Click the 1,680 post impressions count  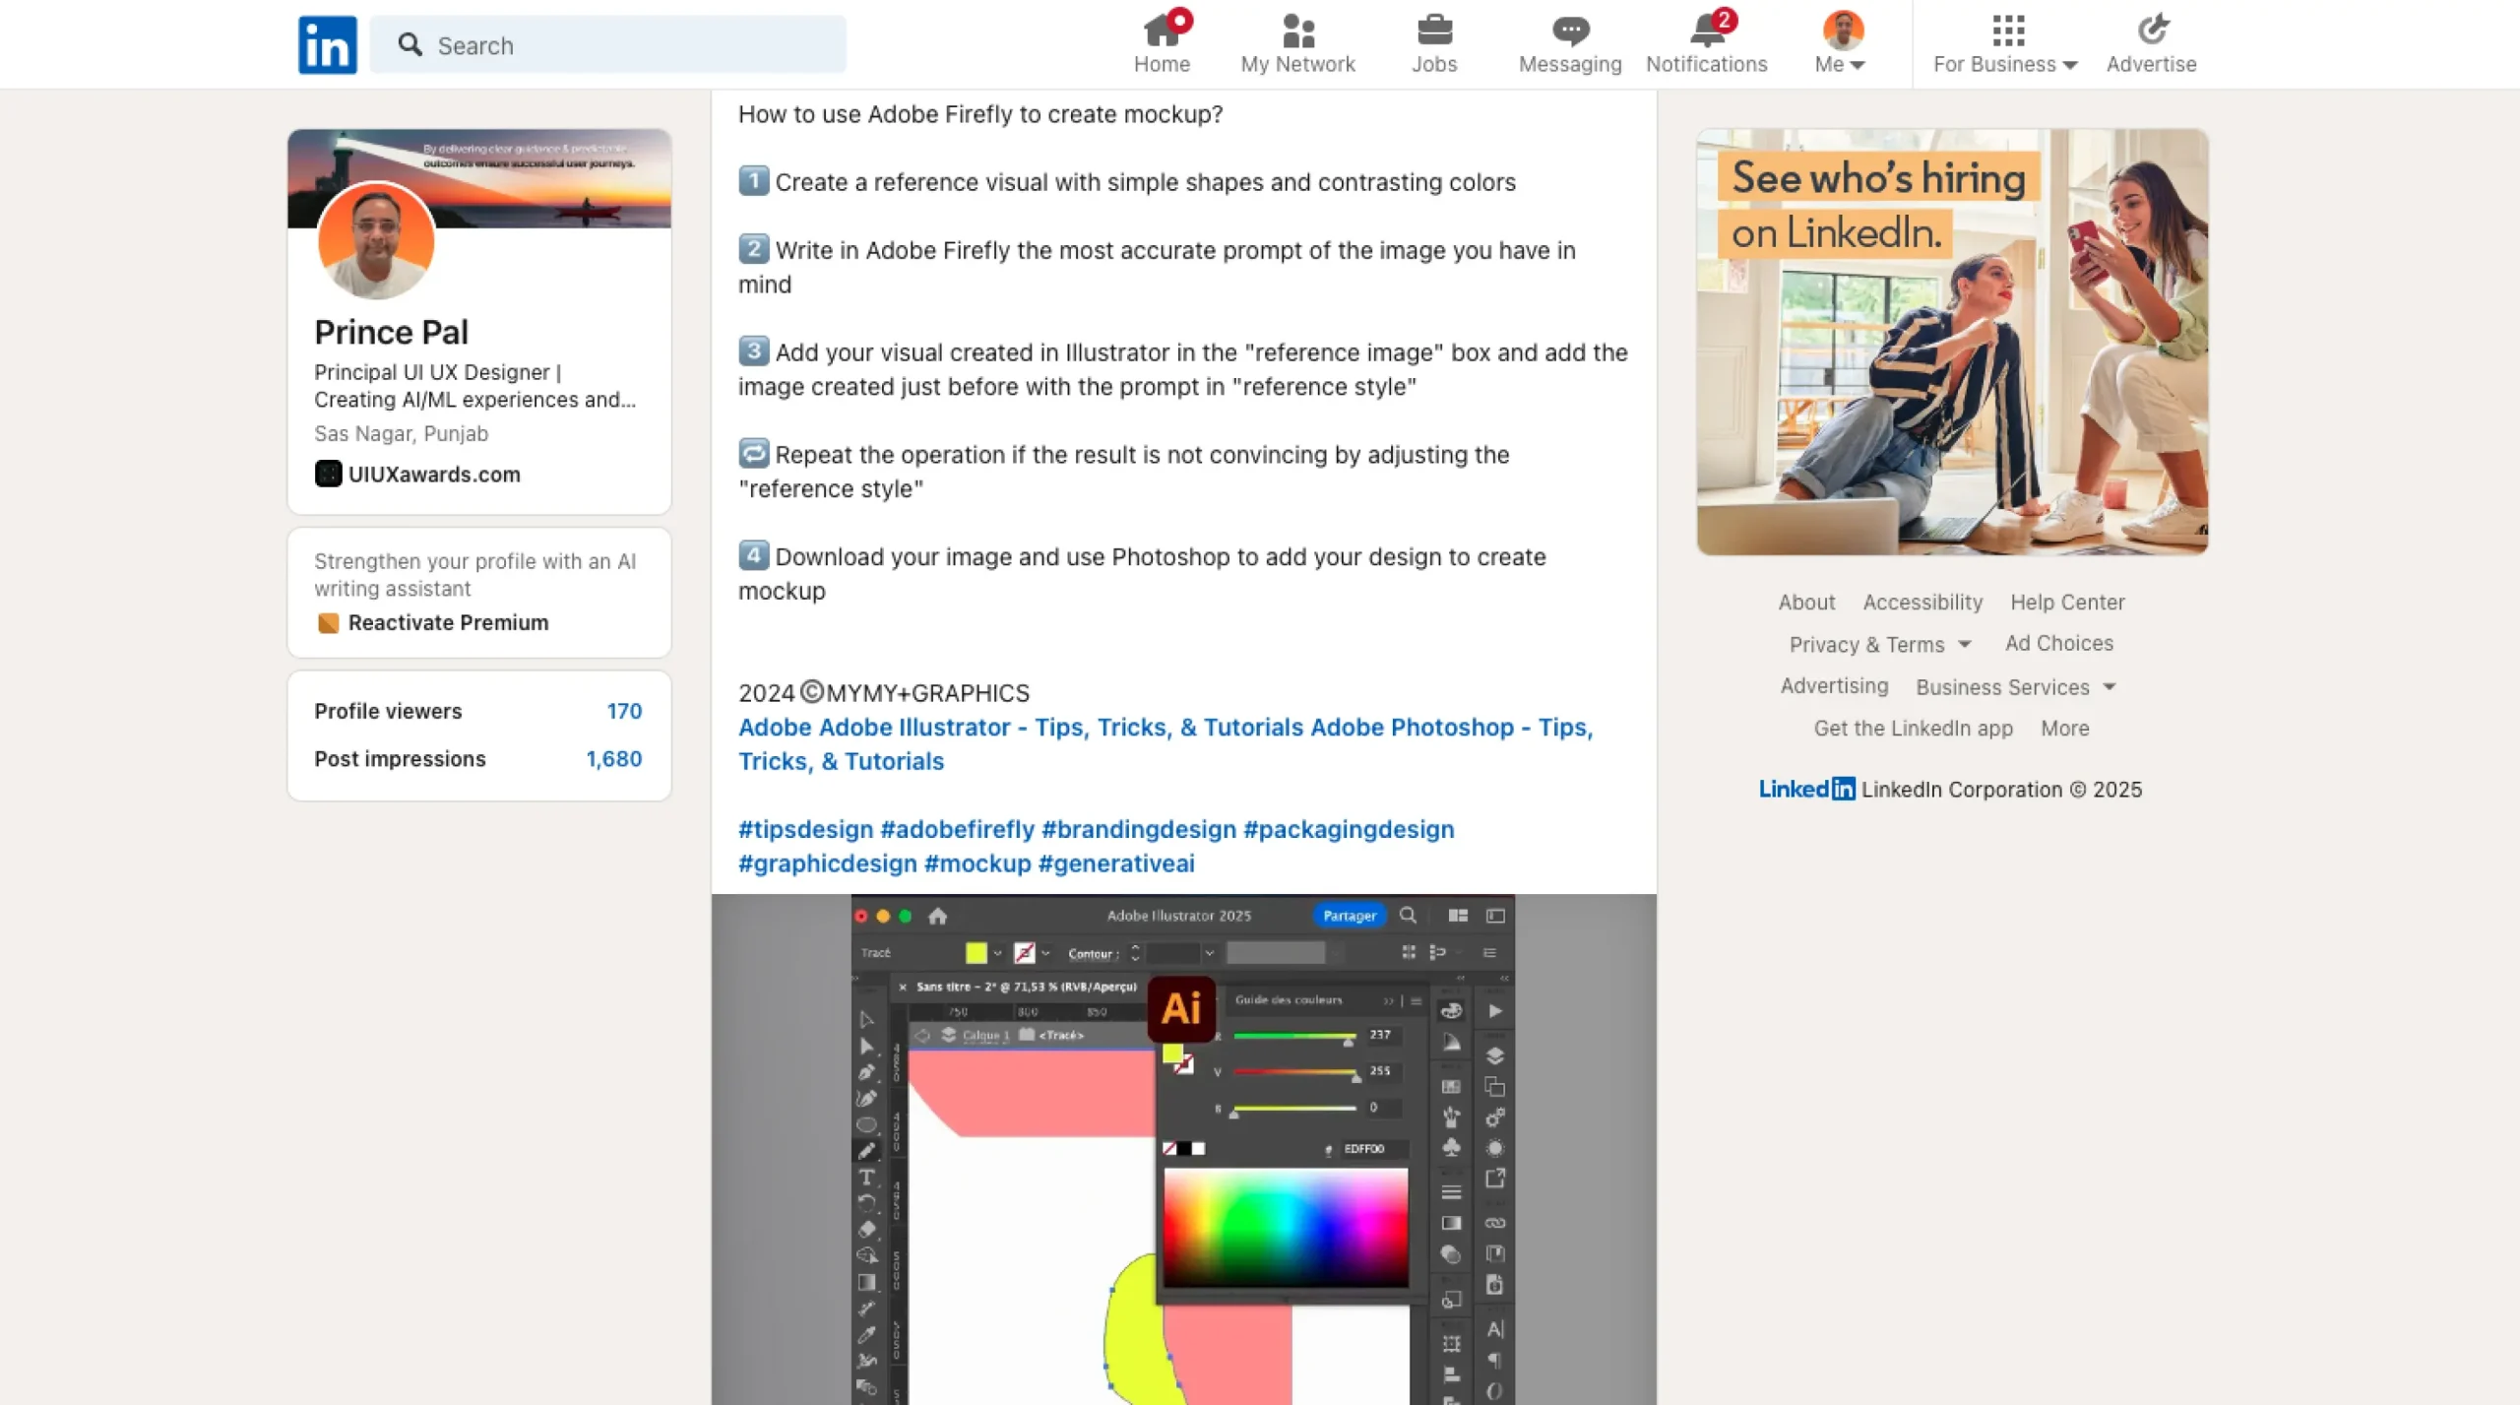point(613,758)
